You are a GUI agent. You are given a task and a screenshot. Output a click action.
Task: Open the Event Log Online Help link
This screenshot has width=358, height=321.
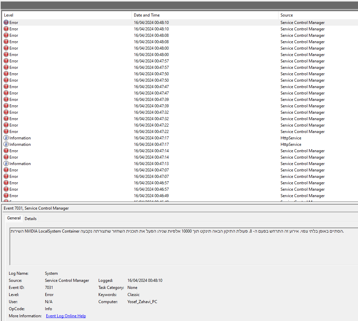point(66,316)
